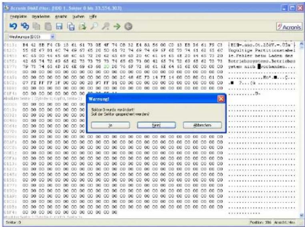Click the Read from file icon
The height and width of the screenshot is (227, 305).
82,26
